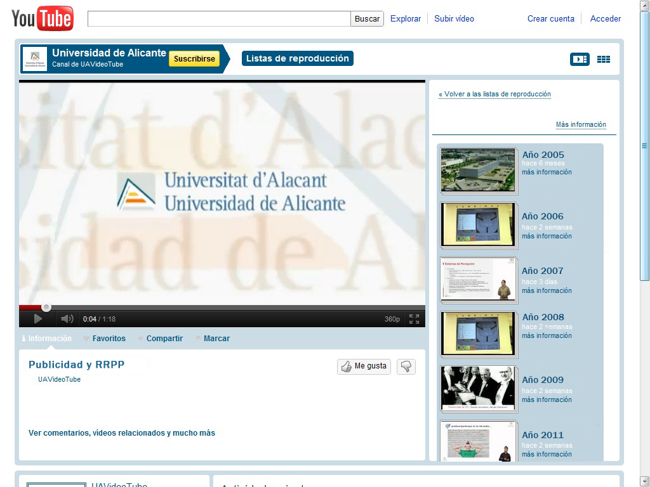Click the thumbs-up Me gusta button
The image size is (650, 487).
click(364, 367)
